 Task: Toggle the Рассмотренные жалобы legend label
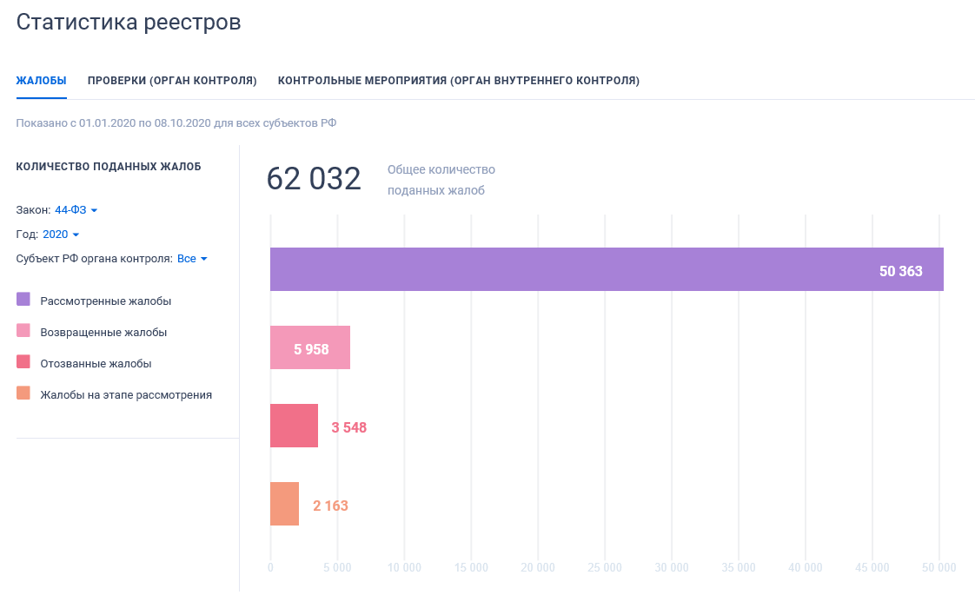point(106,301)
